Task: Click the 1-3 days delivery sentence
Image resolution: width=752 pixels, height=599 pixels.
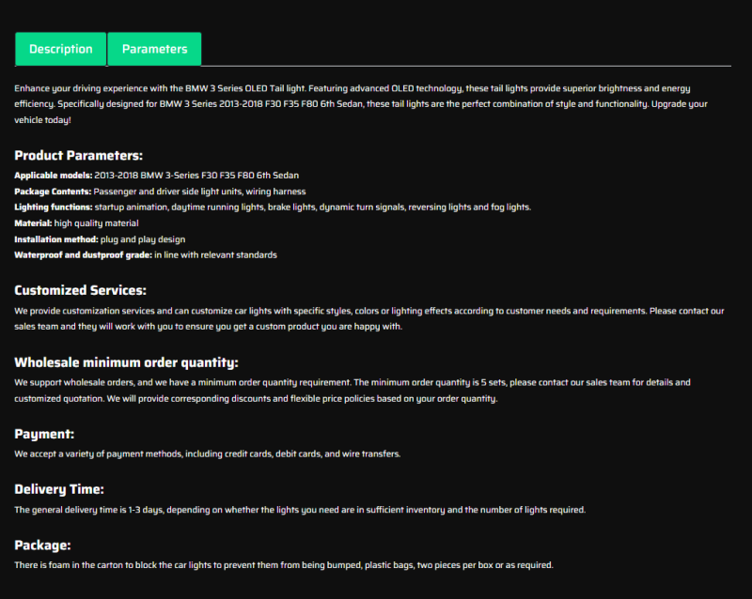Action: [300, 510]
